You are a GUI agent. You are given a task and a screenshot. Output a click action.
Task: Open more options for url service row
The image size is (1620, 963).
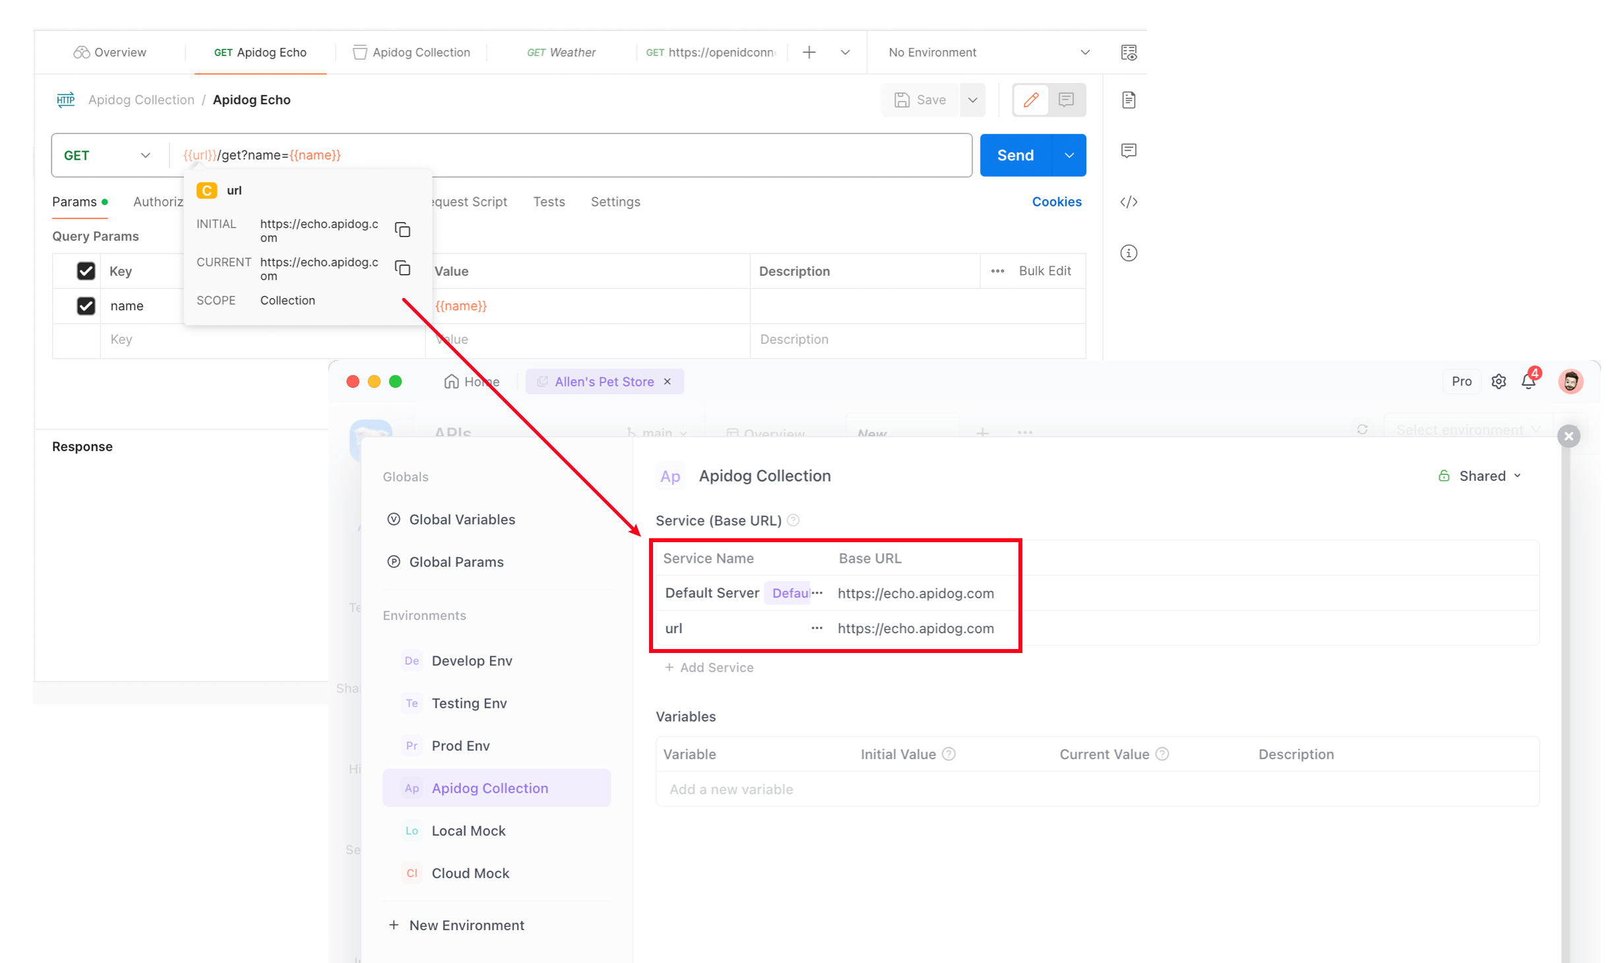click(817, 628)
